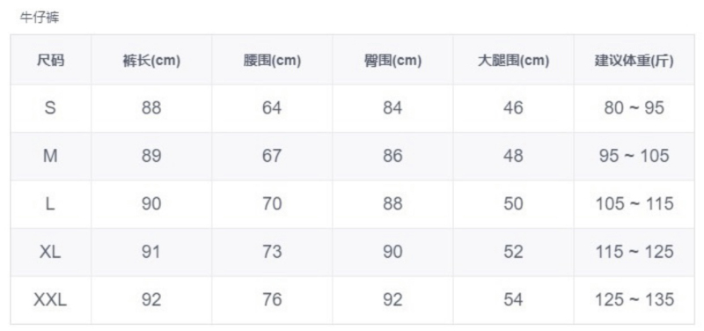Select the 建议体重(斤) header cell

click(634, 61)
